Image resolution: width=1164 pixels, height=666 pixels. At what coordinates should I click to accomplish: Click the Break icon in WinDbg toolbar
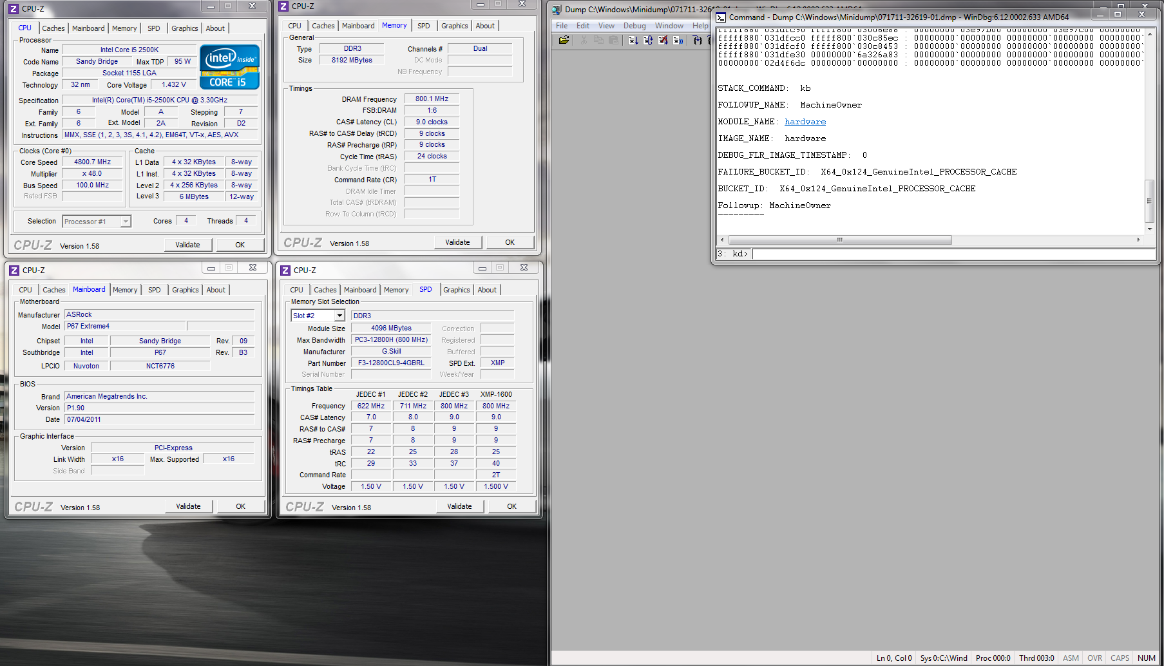678,40
